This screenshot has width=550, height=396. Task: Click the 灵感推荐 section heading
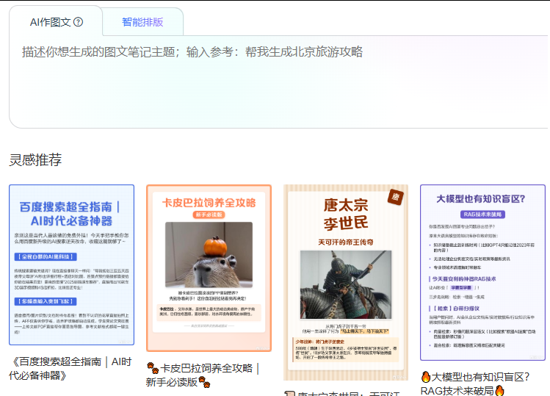[x=35, y=159]
